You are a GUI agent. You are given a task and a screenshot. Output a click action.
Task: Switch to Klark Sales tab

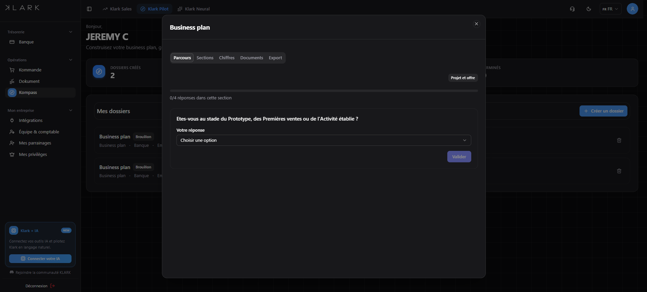coord(117,9)
